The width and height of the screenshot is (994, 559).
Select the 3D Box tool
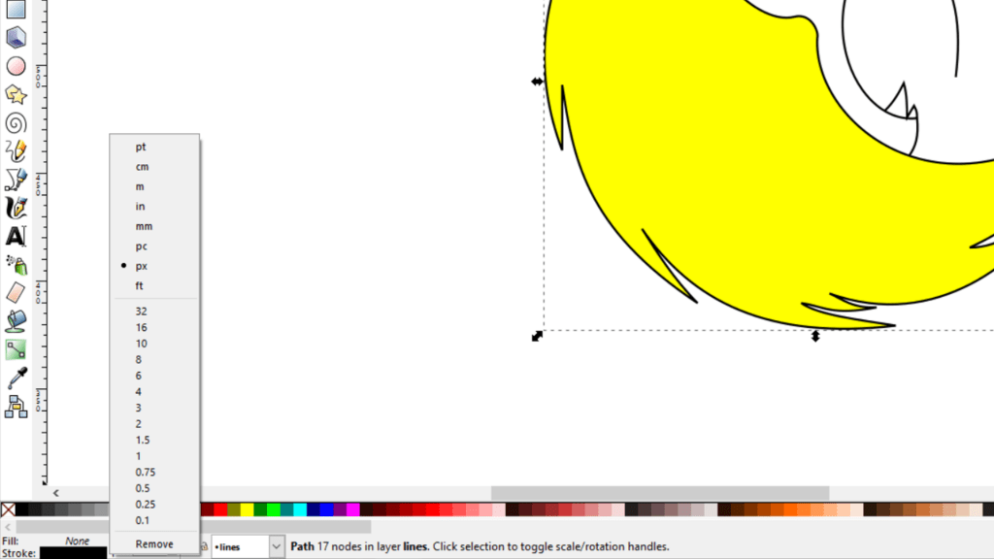coord(15,38)
